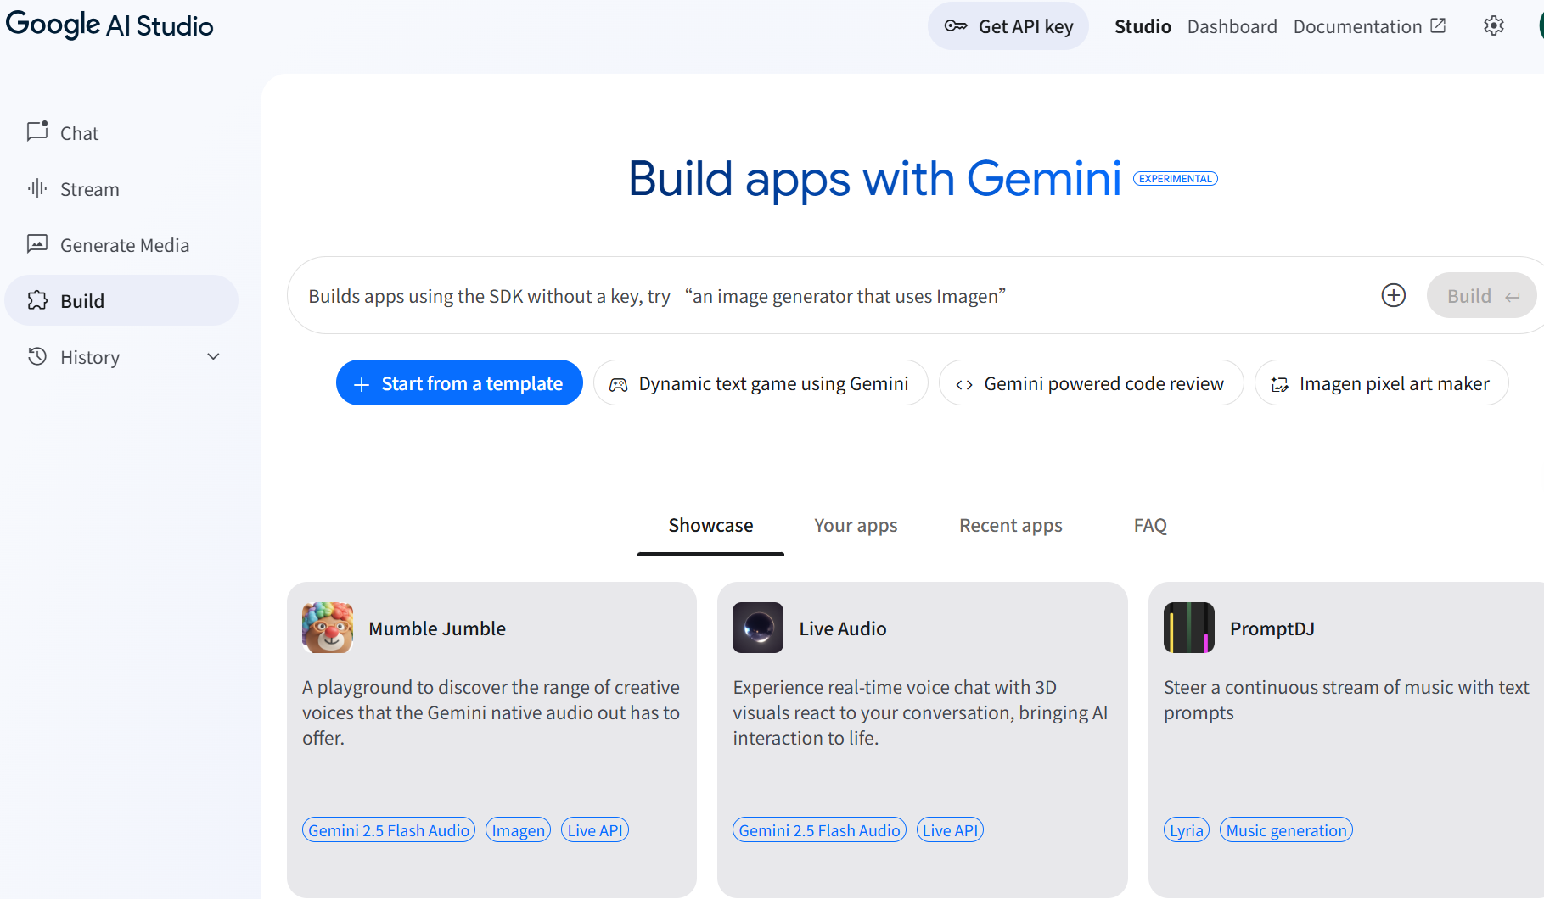Click the EXPERIMENTAL badge

point(1176,179)
